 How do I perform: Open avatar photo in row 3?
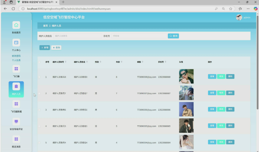tap(186, 109)
